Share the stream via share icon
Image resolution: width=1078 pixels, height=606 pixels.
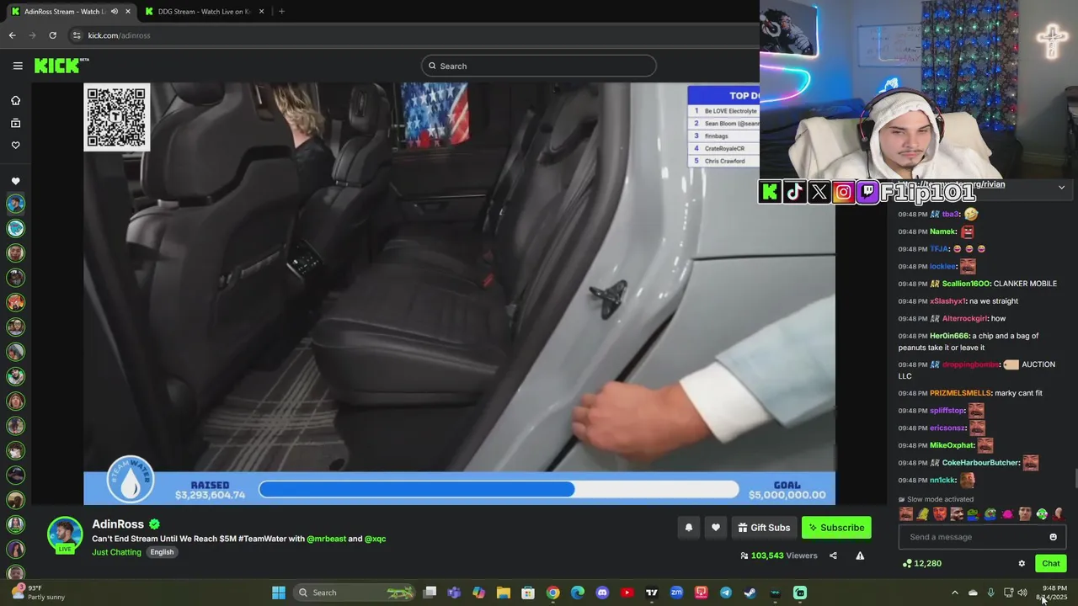click(833, 555)
